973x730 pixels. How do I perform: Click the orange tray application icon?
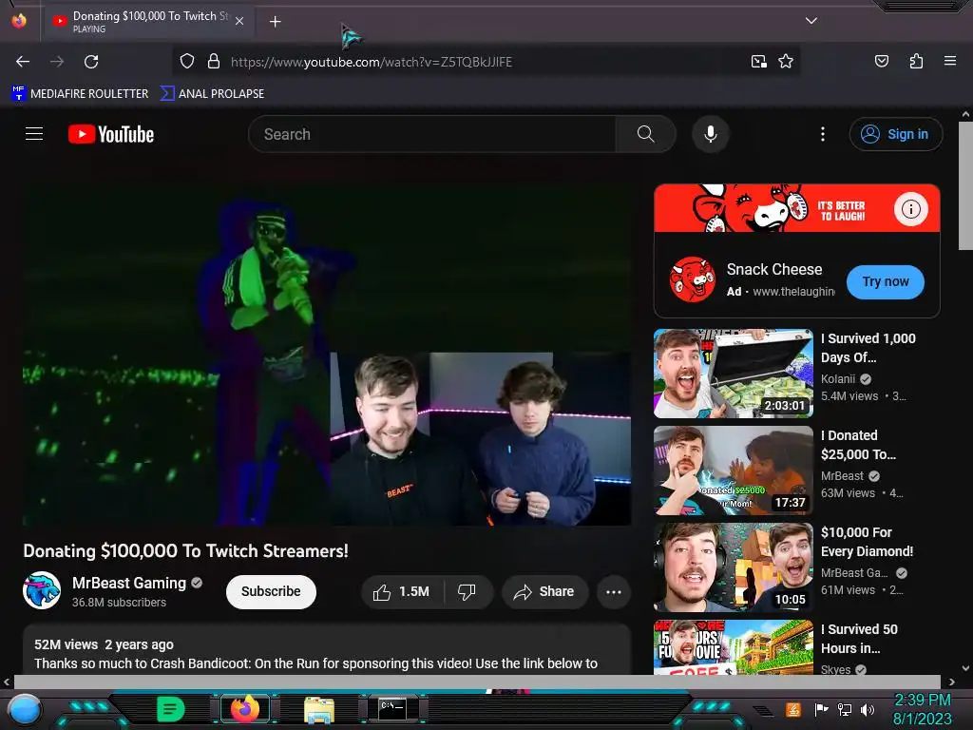point(792,709)
